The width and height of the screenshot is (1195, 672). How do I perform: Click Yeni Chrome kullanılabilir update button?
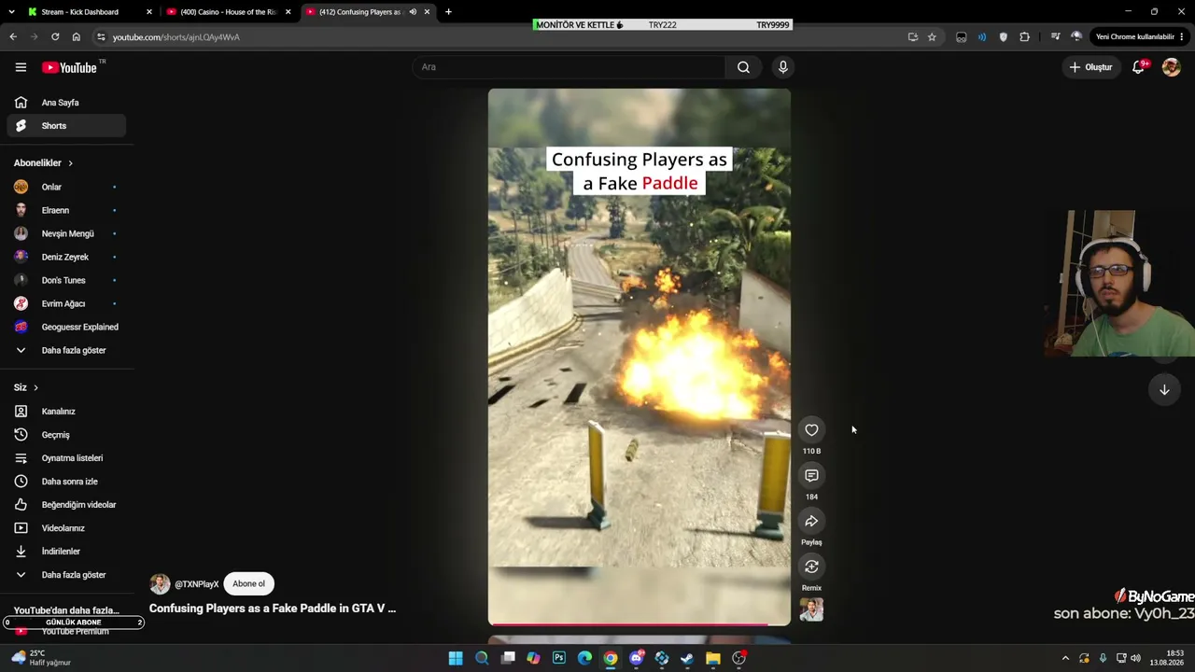coord(1133,36)
